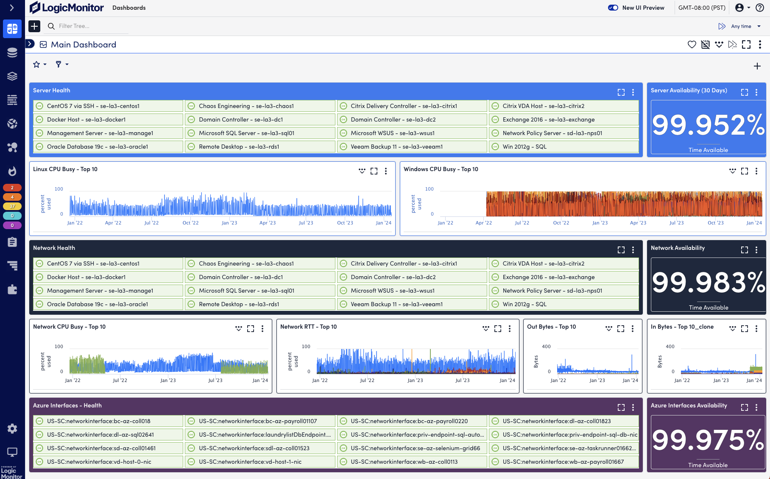Open the Reports clipboard icon in sidebar

pos(12,242)
